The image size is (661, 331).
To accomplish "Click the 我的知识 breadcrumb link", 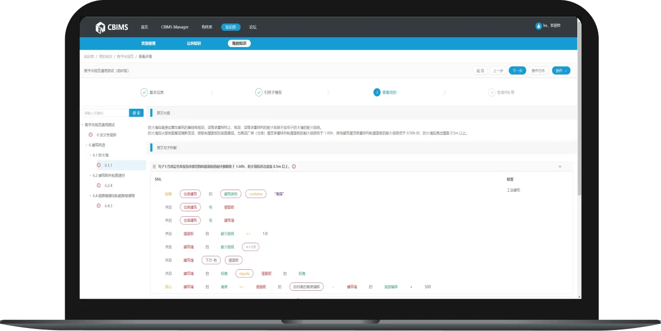I will [105, 57].
